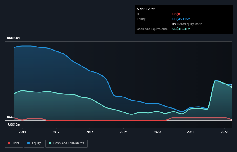
Task: Click the 0% Debt/Equity Ratio text
Action: tap(187, 24)
